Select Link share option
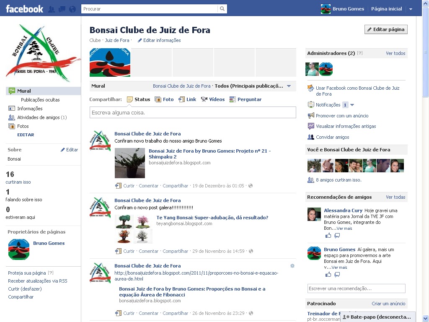Viewport: 429px width, 322px height. [187, 99]
